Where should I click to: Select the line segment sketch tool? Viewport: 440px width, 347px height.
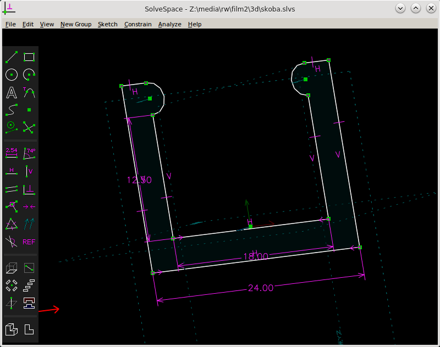11,57
